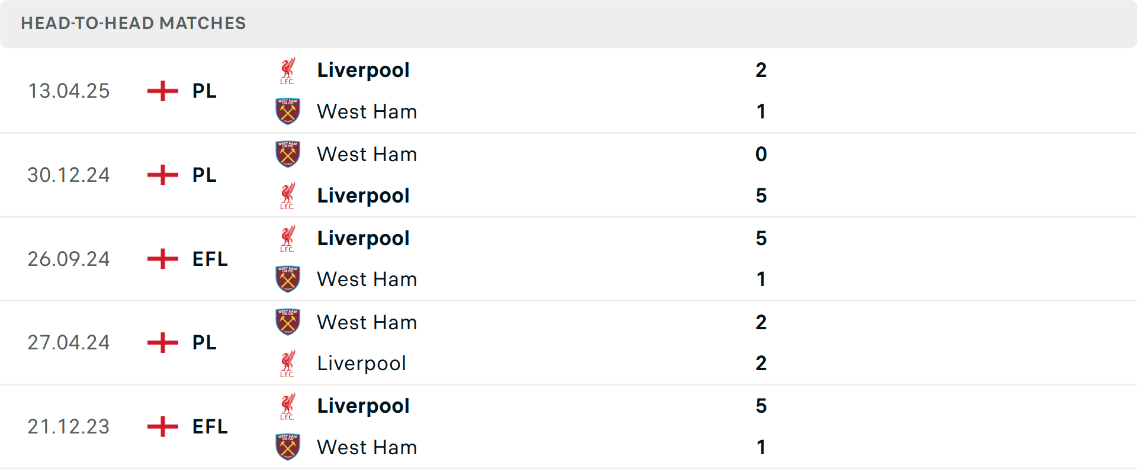Click the date 27.04.24
The height and width of the screenshot is (469, 1137).
(x=69, y=342)
